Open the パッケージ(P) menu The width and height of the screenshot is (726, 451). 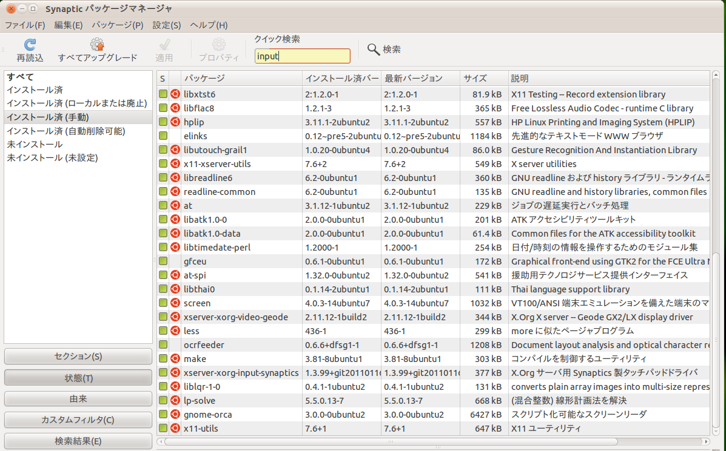point(118,25)
